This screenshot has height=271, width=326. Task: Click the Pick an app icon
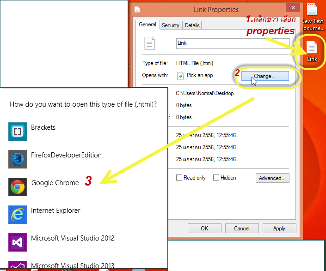180,76
